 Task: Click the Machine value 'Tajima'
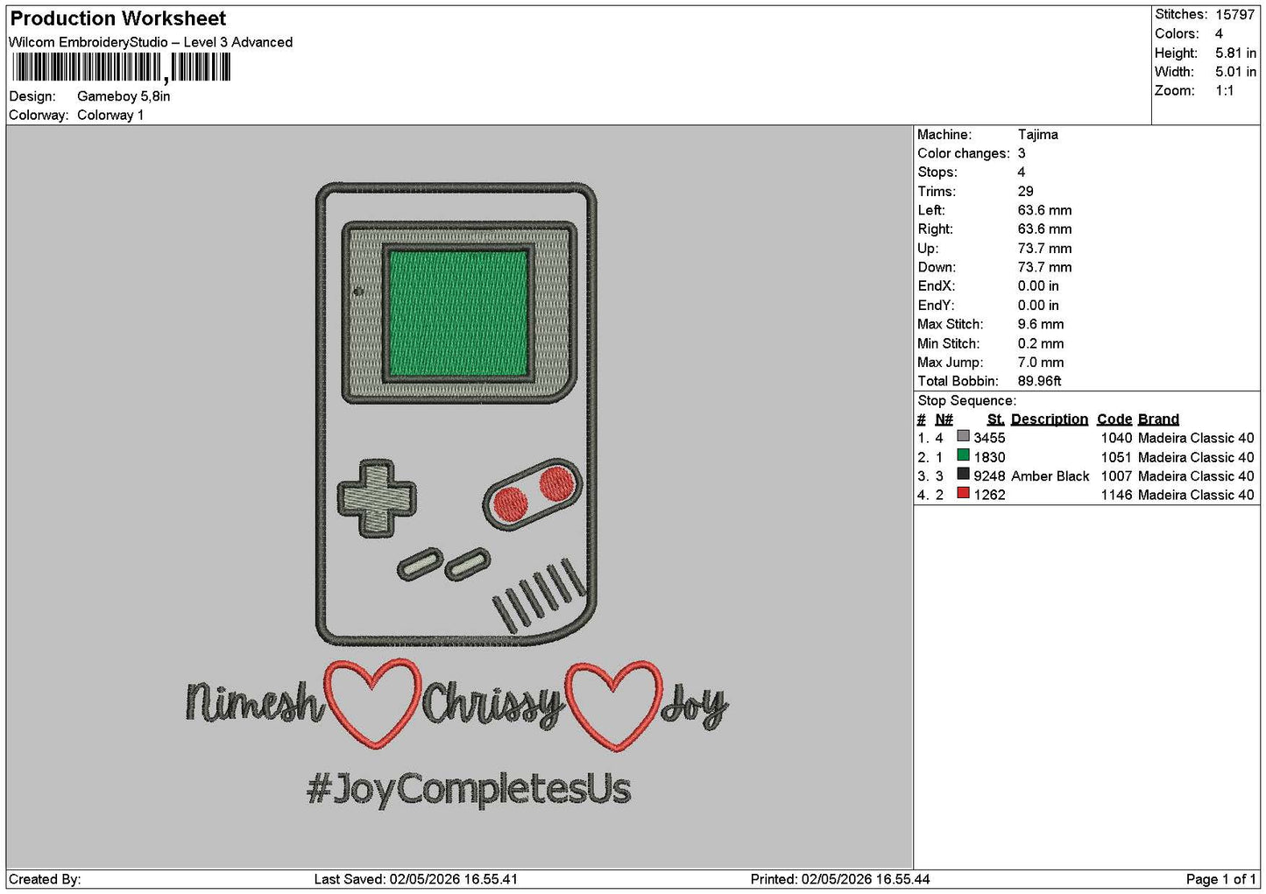pyautogui.click(x=1038, y=134)
